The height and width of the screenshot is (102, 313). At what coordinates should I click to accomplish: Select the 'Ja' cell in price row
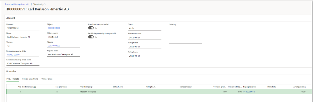[x=56, y=91]
